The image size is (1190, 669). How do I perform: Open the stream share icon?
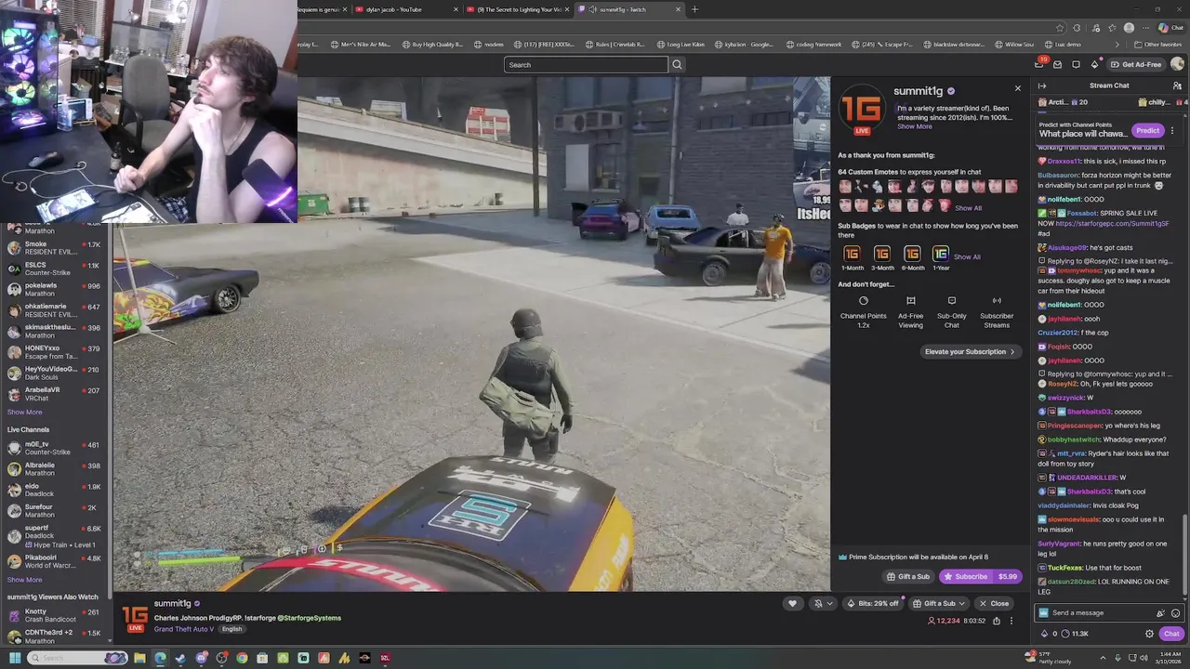[x=996, y=621]
